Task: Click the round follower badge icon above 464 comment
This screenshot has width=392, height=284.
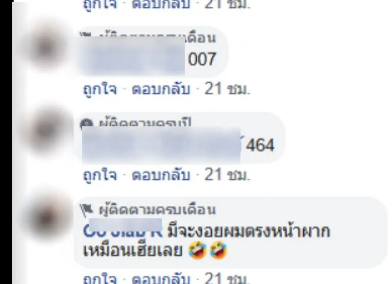Action: (x=87, y=124)
